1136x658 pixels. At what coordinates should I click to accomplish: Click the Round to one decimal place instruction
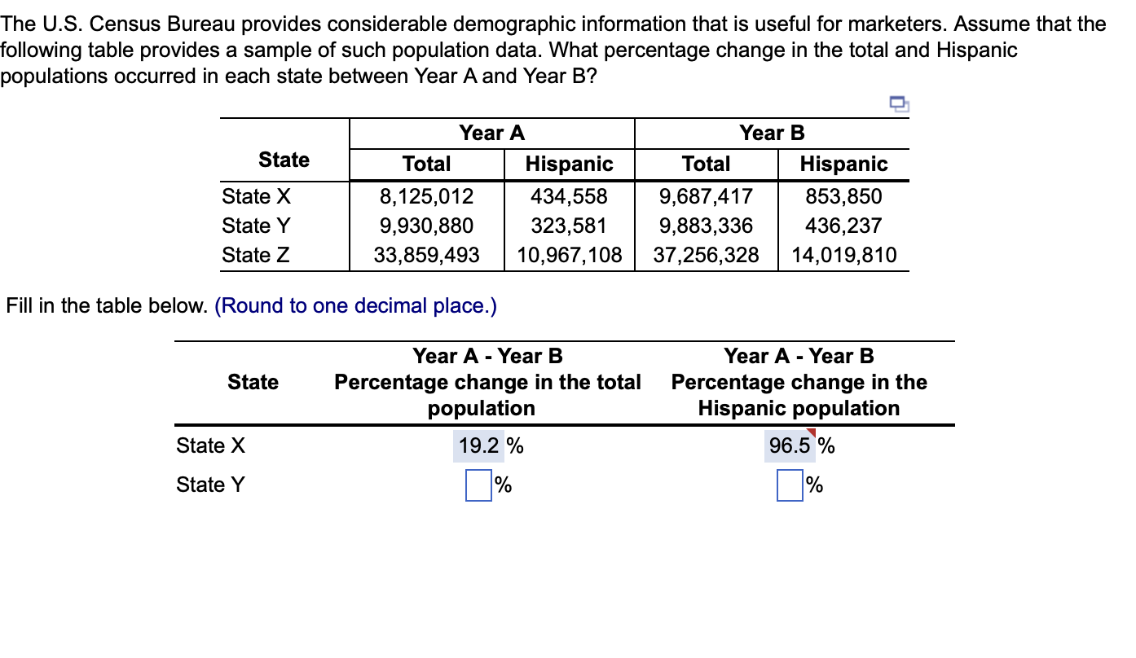click(355, 306)
